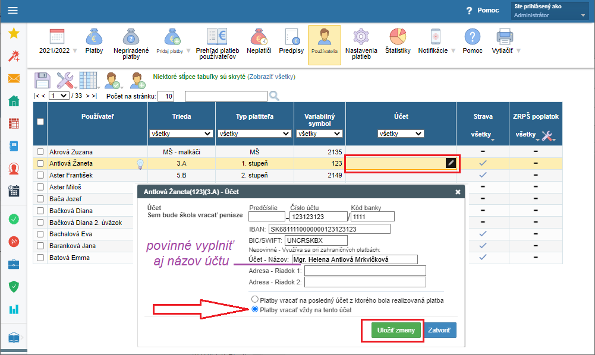Select 'Platby vracať vždy na tento účet'

pyautogui.click(x=255, y=309)
